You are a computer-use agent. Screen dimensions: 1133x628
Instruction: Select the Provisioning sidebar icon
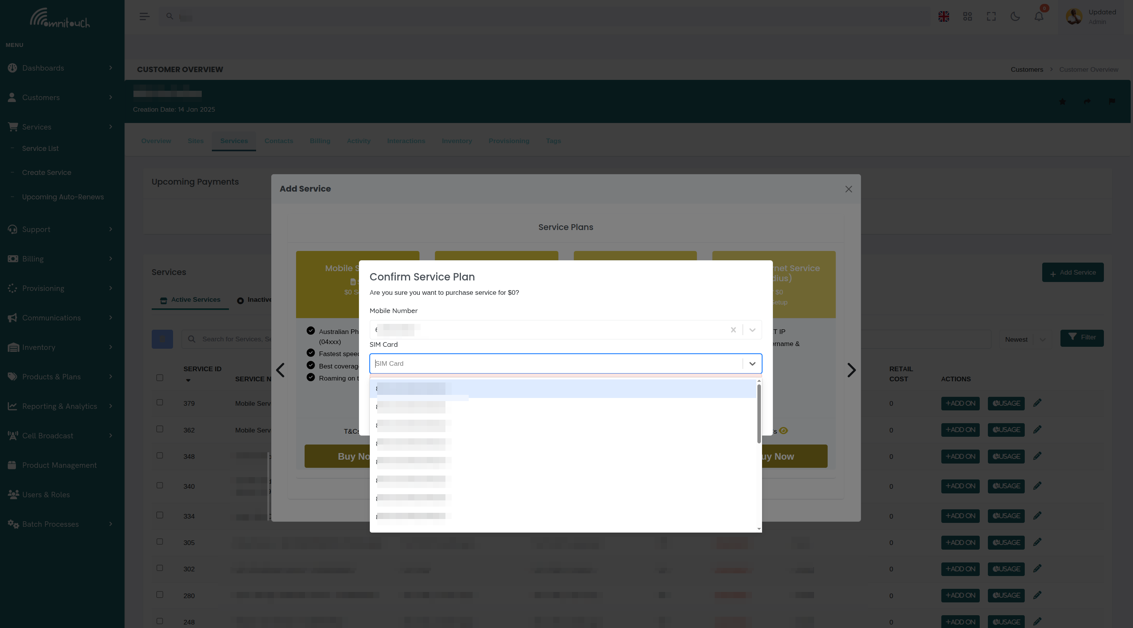coord(13,288)
